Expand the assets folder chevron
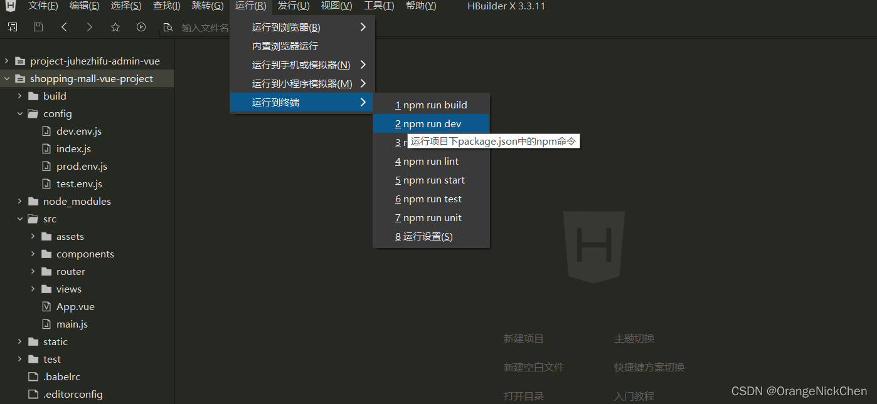This screenshot has height=404, width=877. (33, 237)
